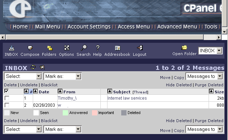Open the Internet law services message
228x140 pixels.
click(x=127, y=98)
